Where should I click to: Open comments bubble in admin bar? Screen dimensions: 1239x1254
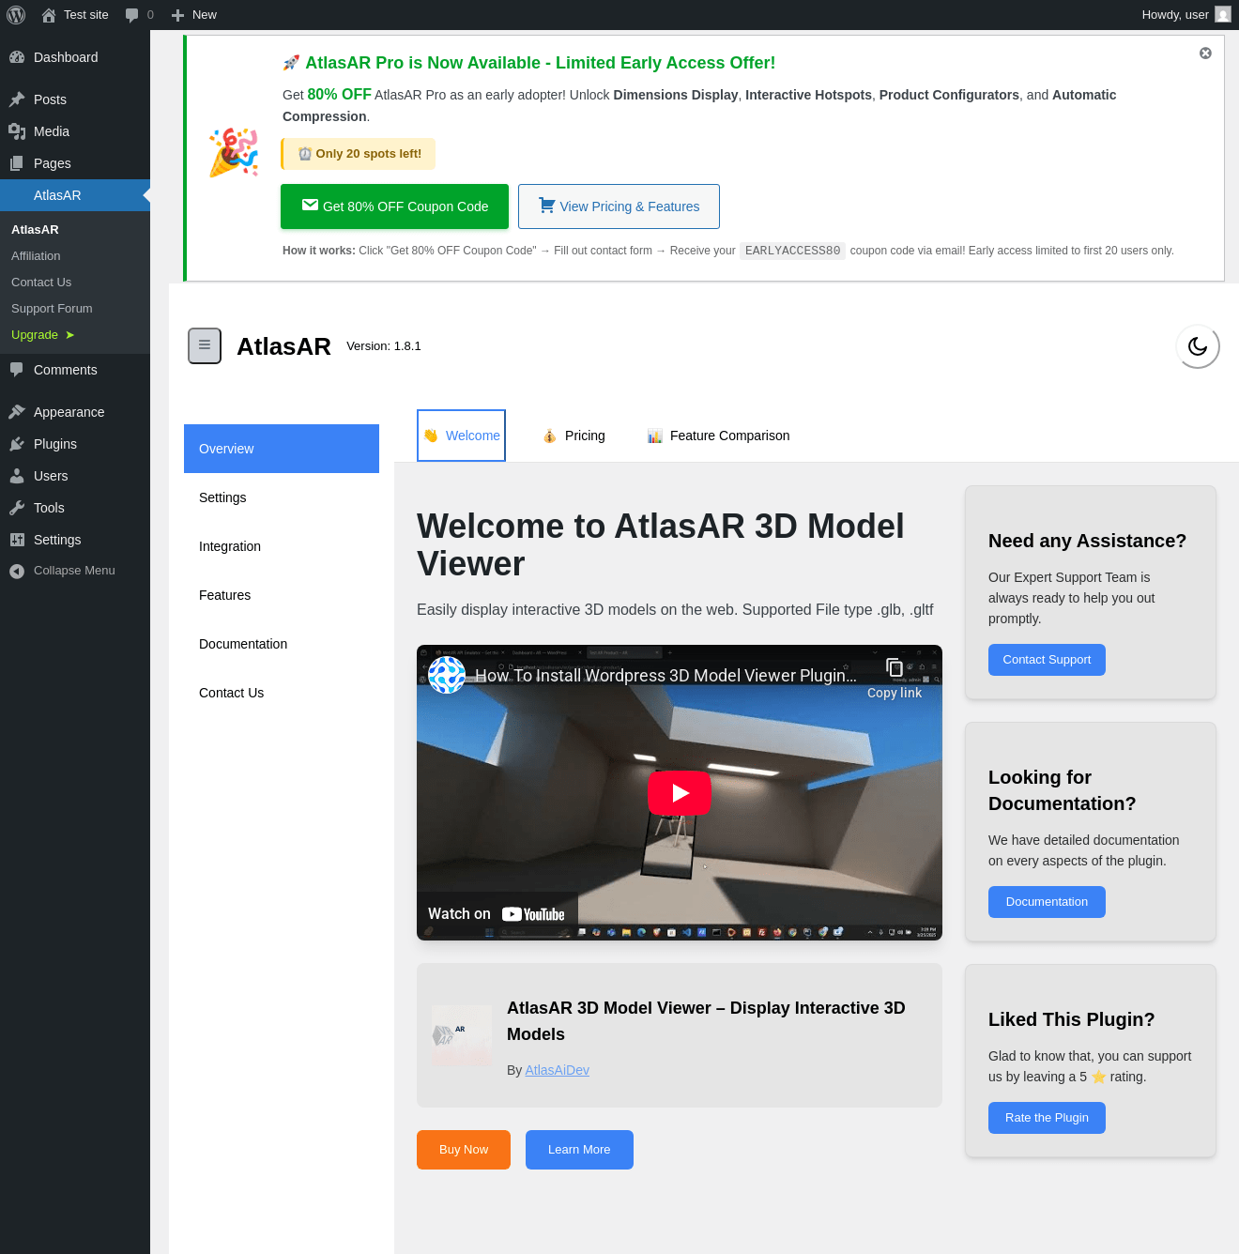point(139,15)
